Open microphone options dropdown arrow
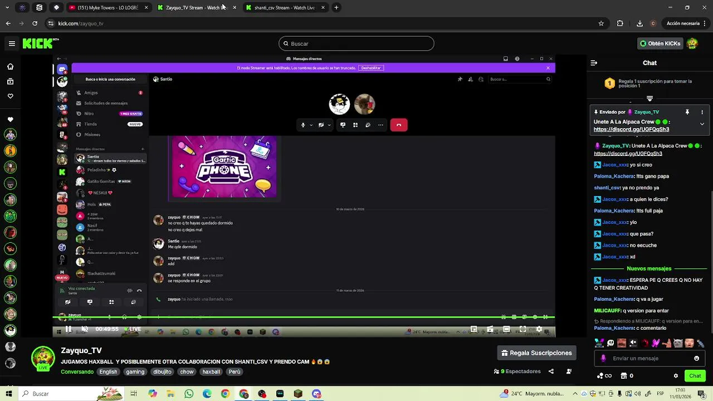Image resolution: width=713 pixels, height=401 pixels. [x=311, y=125]
